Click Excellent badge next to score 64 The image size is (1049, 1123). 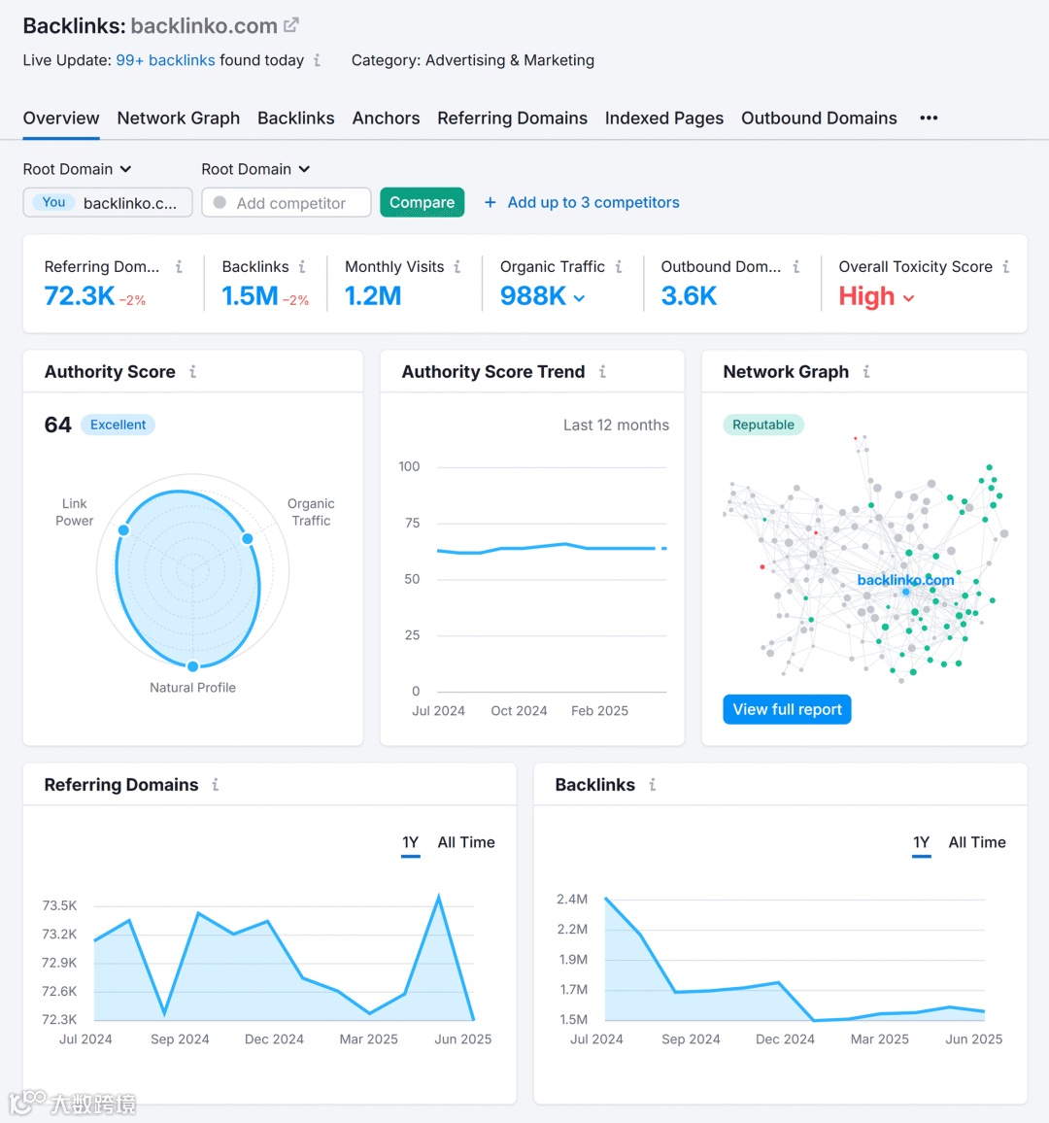(x=118, y=425)
